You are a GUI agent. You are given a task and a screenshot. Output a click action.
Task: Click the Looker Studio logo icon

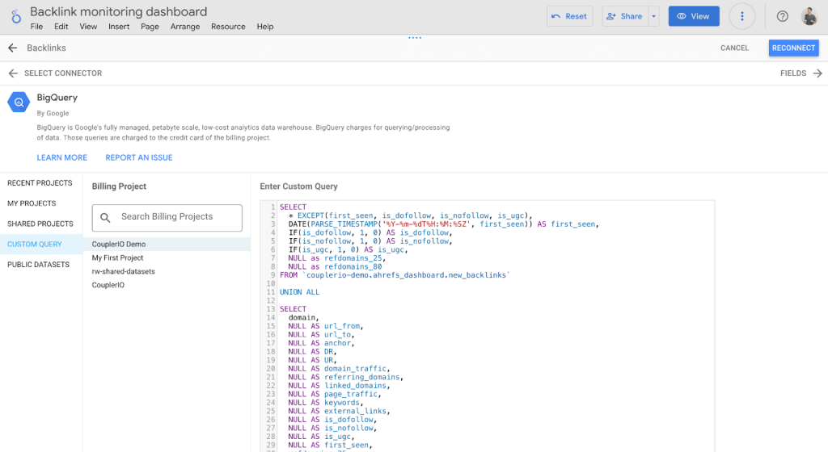(16, 16)
